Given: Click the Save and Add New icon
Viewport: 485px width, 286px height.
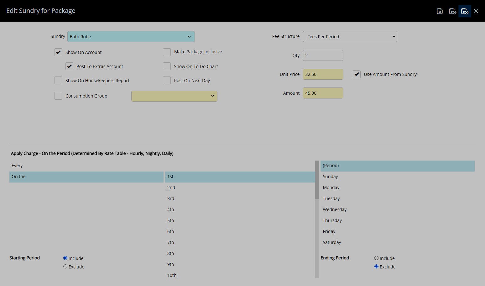Looking at the screenshot, I should point(452,11).
